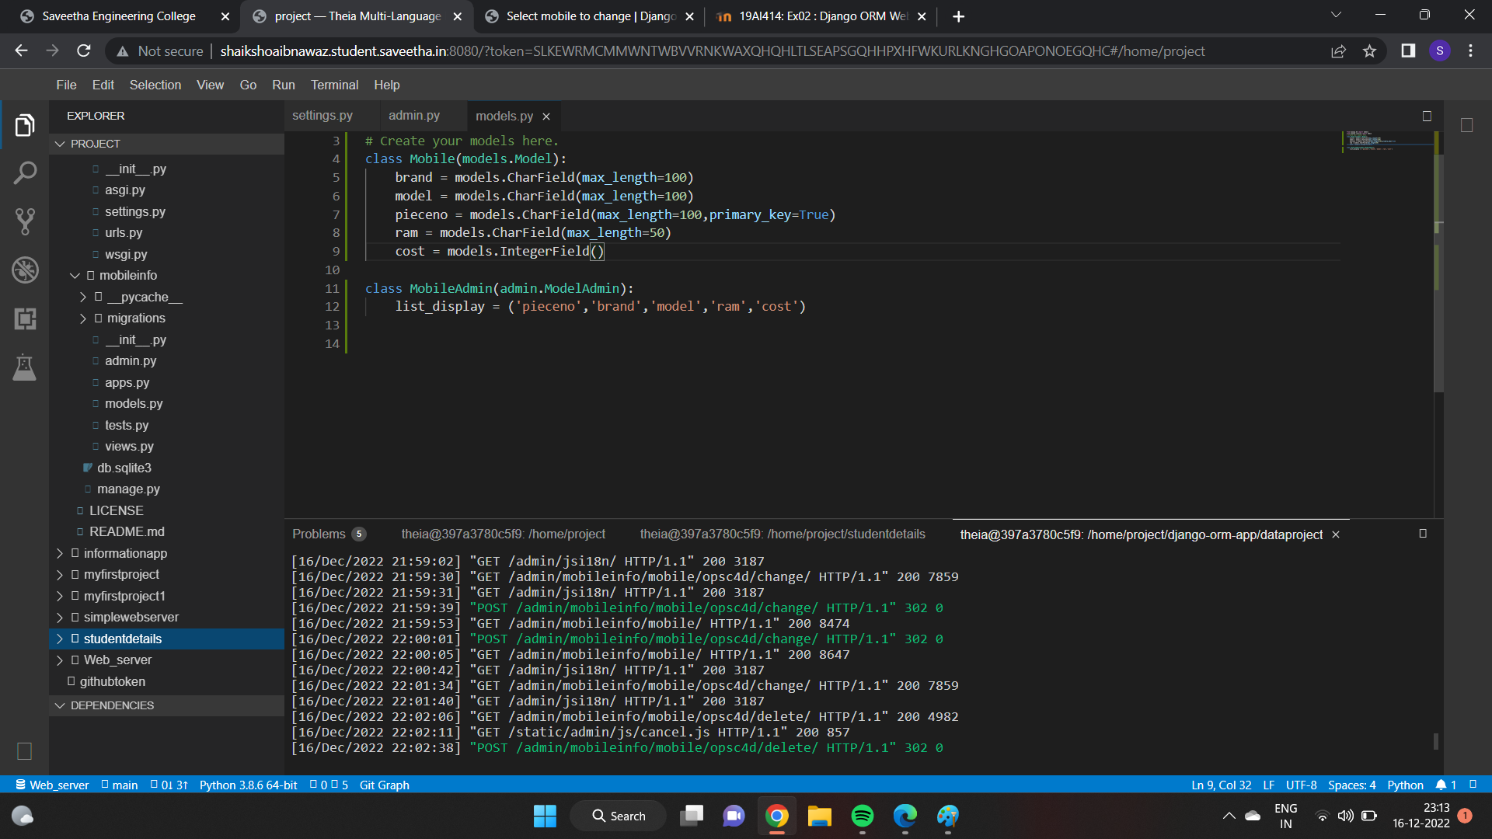Switch to the settings.py editor tab
This screenshot has height=839, width=1492.
click(322, 116)
